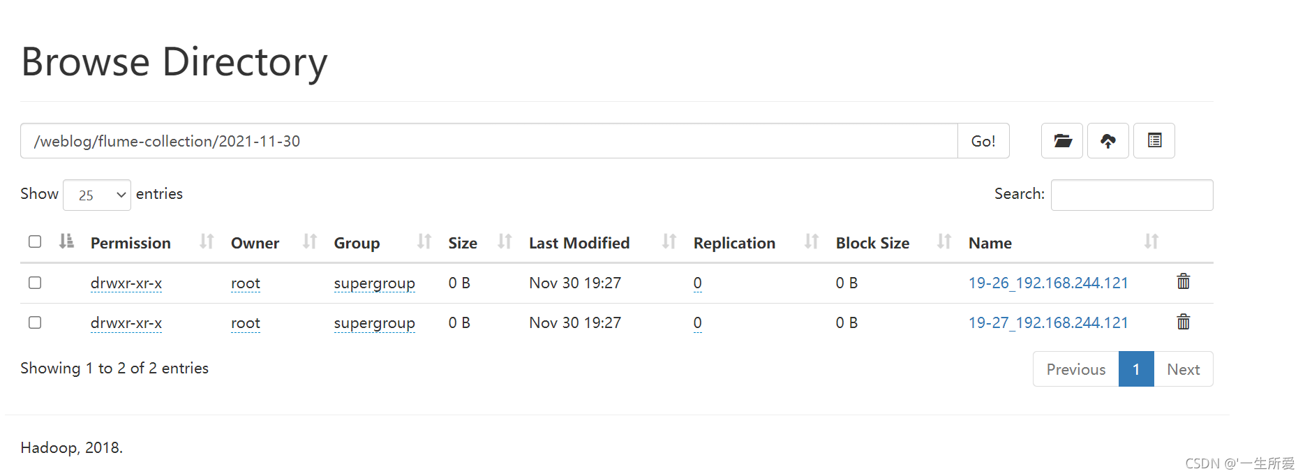Check the box for 19-26_192.168.244.121 row
Screen dimensions: 1305x476
click(35, 283)
